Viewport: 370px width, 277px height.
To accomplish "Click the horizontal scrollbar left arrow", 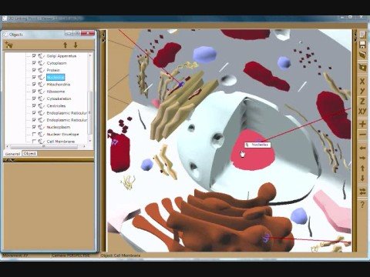I will coord(7,146).
